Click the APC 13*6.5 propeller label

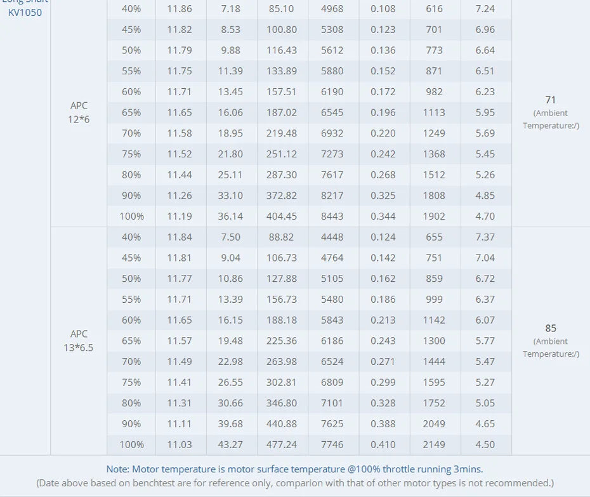coord(79,341)
